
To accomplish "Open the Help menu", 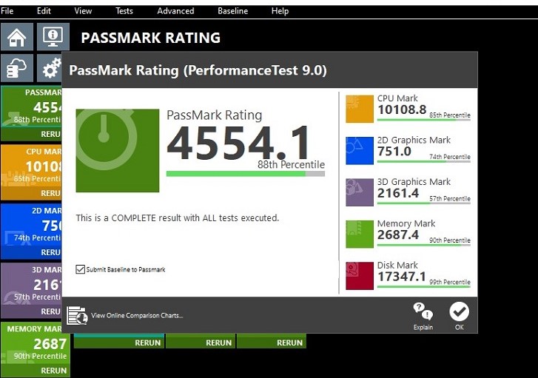I will 280,11.
